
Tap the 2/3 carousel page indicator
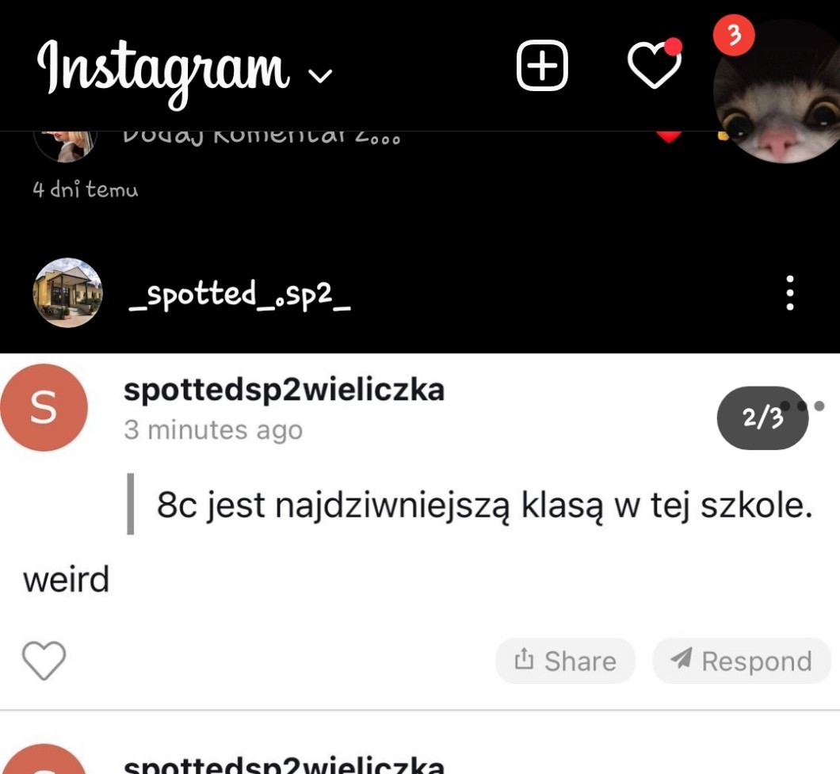pos(762,418)
